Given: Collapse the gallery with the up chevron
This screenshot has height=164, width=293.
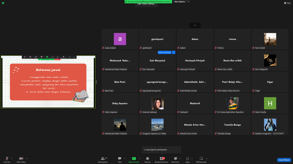Looking at the screenshot, I should [195, 26].
